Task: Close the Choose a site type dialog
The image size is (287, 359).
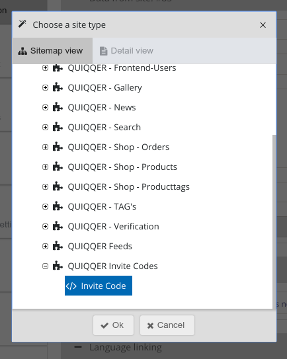Action: (263, 25)
